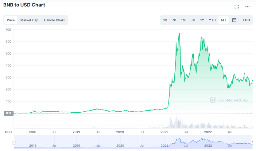
Task: Grab the left handle of range slider
Action: [x=14, y=142]
